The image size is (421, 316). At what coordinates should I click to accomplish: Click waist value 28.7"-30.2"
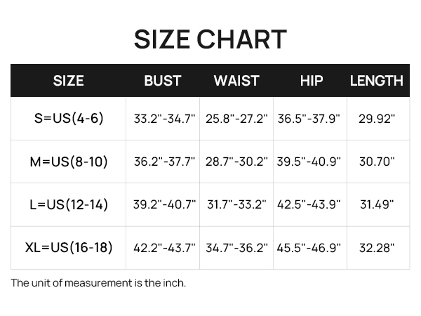click(x=236, y=162)
